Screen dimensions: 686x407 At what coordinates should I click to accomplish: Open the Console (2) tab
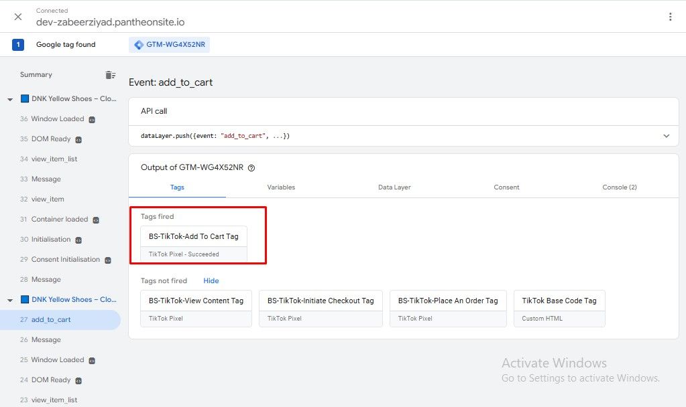[x=620, y=187]
